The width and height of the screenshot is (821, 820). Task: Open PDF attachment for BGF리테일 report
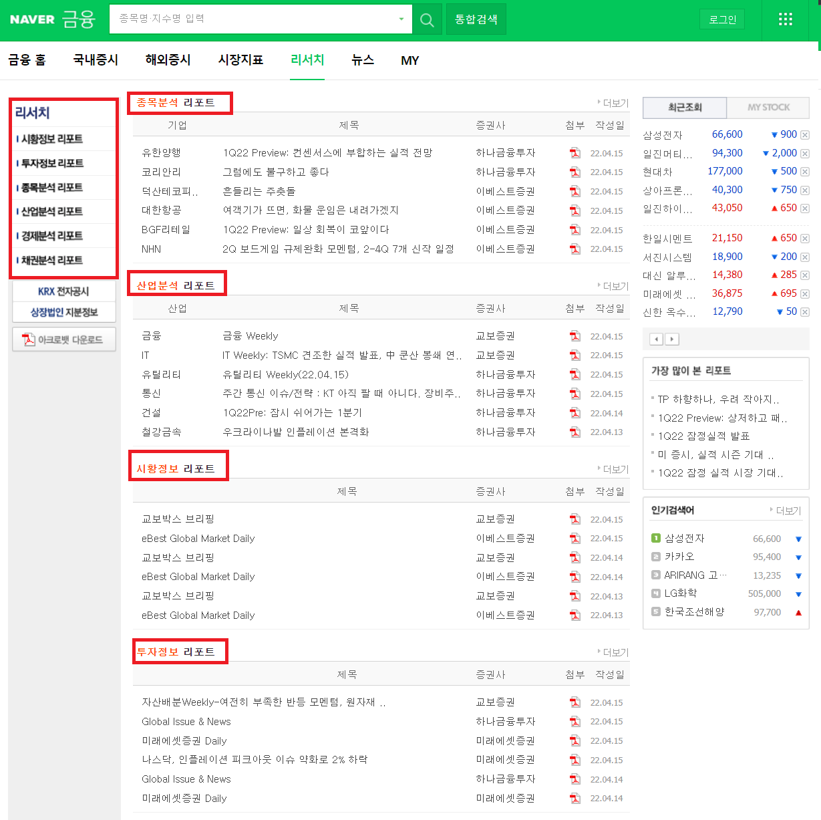tap(574, 230)
